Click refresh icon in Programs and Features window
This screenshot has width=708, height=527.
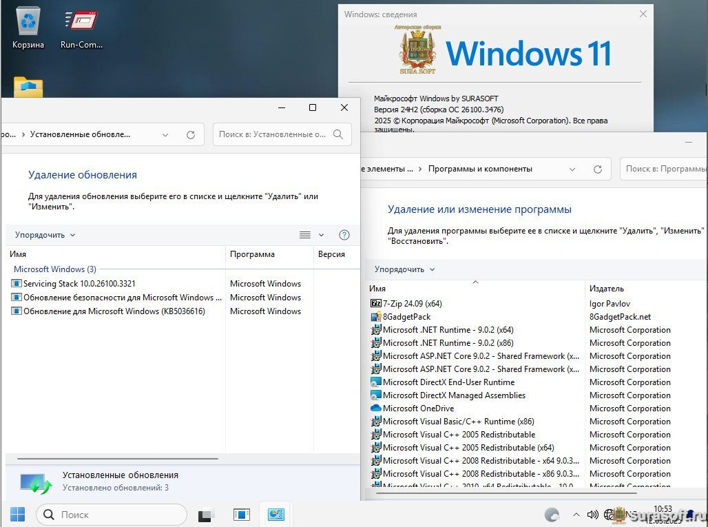coord(597,169)
